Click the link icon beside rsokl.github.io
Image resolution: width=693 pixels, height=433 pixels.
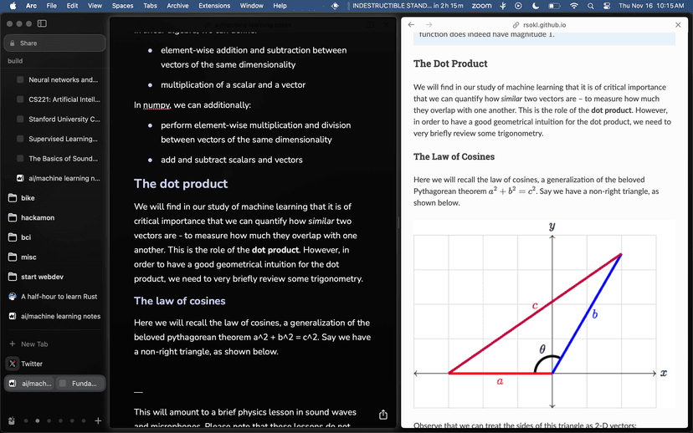pos(516,25)
